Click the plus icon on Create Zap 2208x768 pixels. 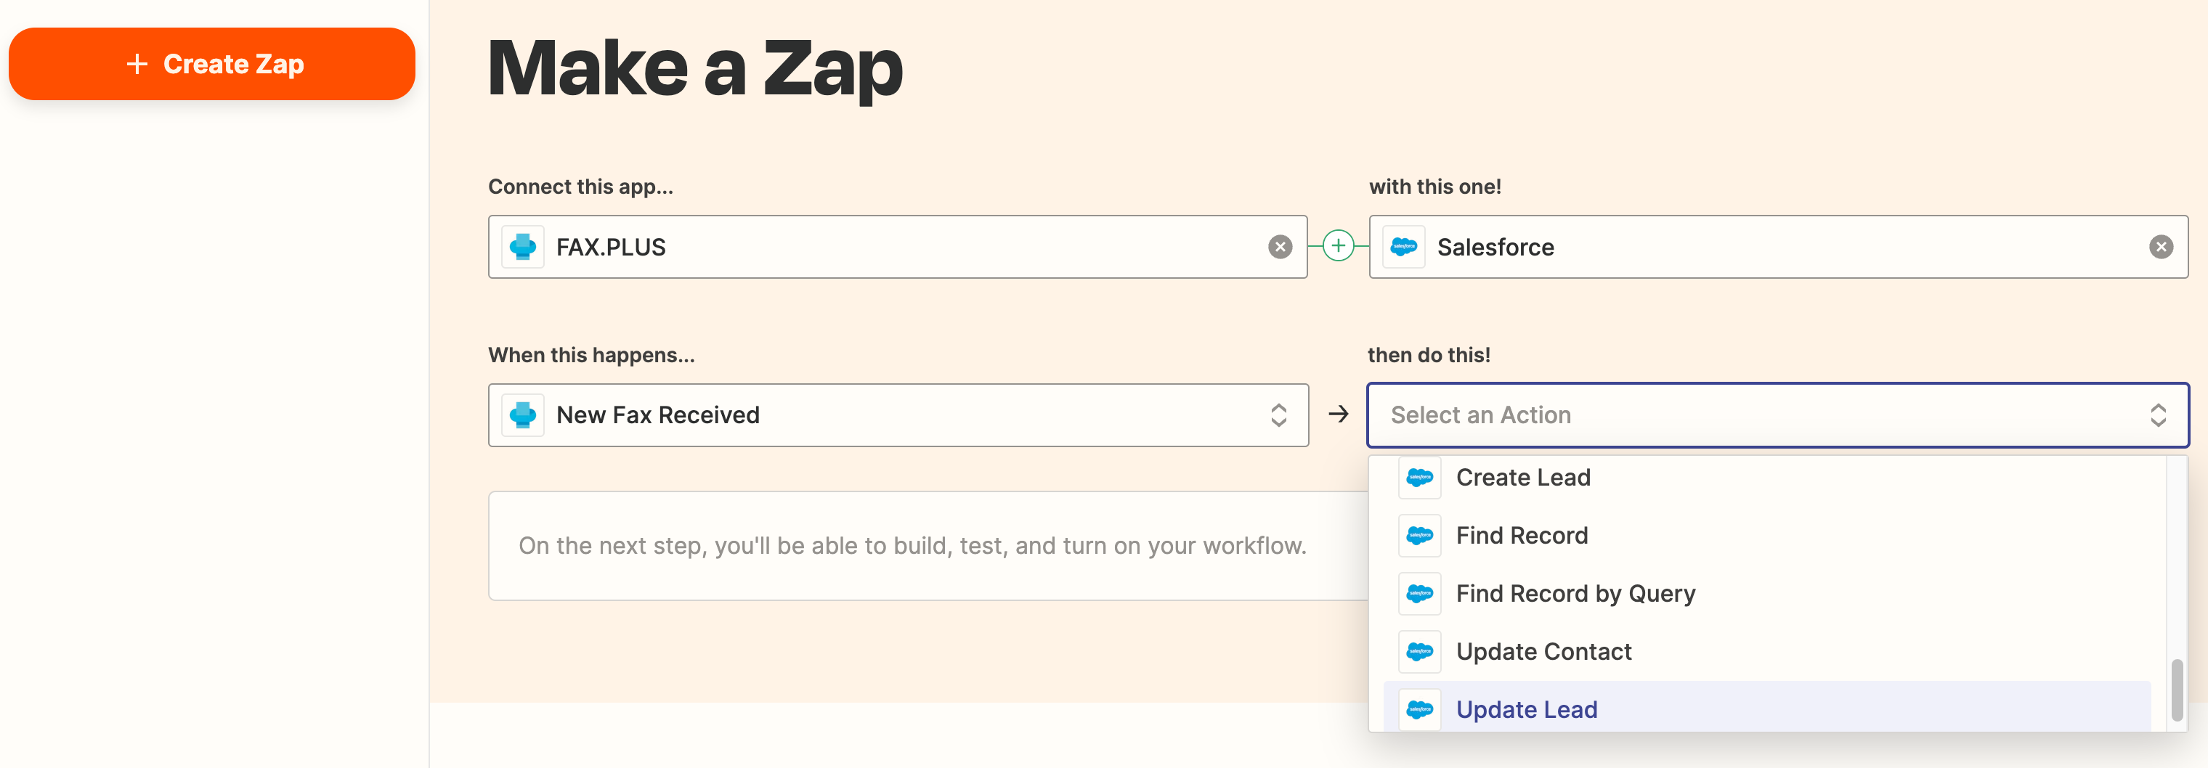click(x=137, y=64)
